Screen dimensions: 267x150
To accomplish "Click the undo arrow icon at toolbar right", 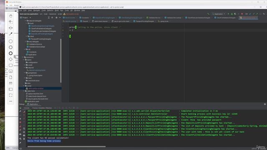I will (x=264, y=14).
